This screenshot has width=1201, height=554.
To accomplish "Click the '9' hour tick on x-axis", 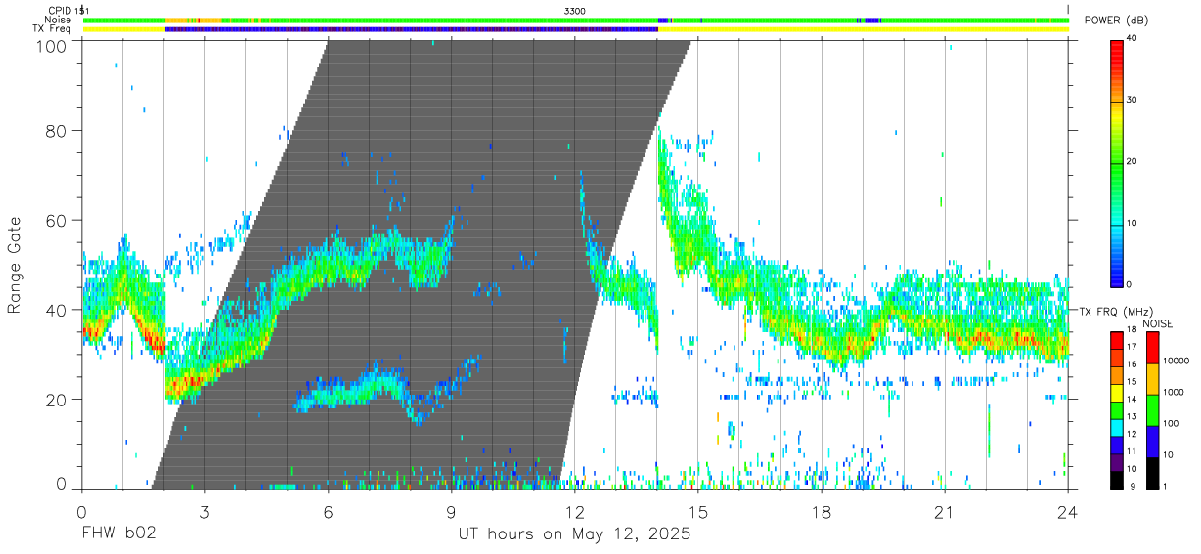I will pos(451,511).
